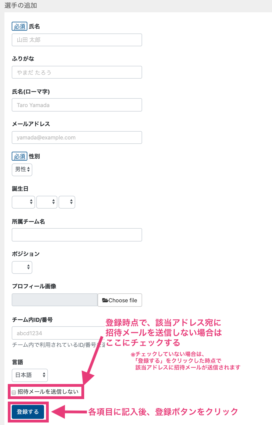Viewport: 272px width, 425px height.
Task: Focus the ふりがな input field
Action: [77, 72]
